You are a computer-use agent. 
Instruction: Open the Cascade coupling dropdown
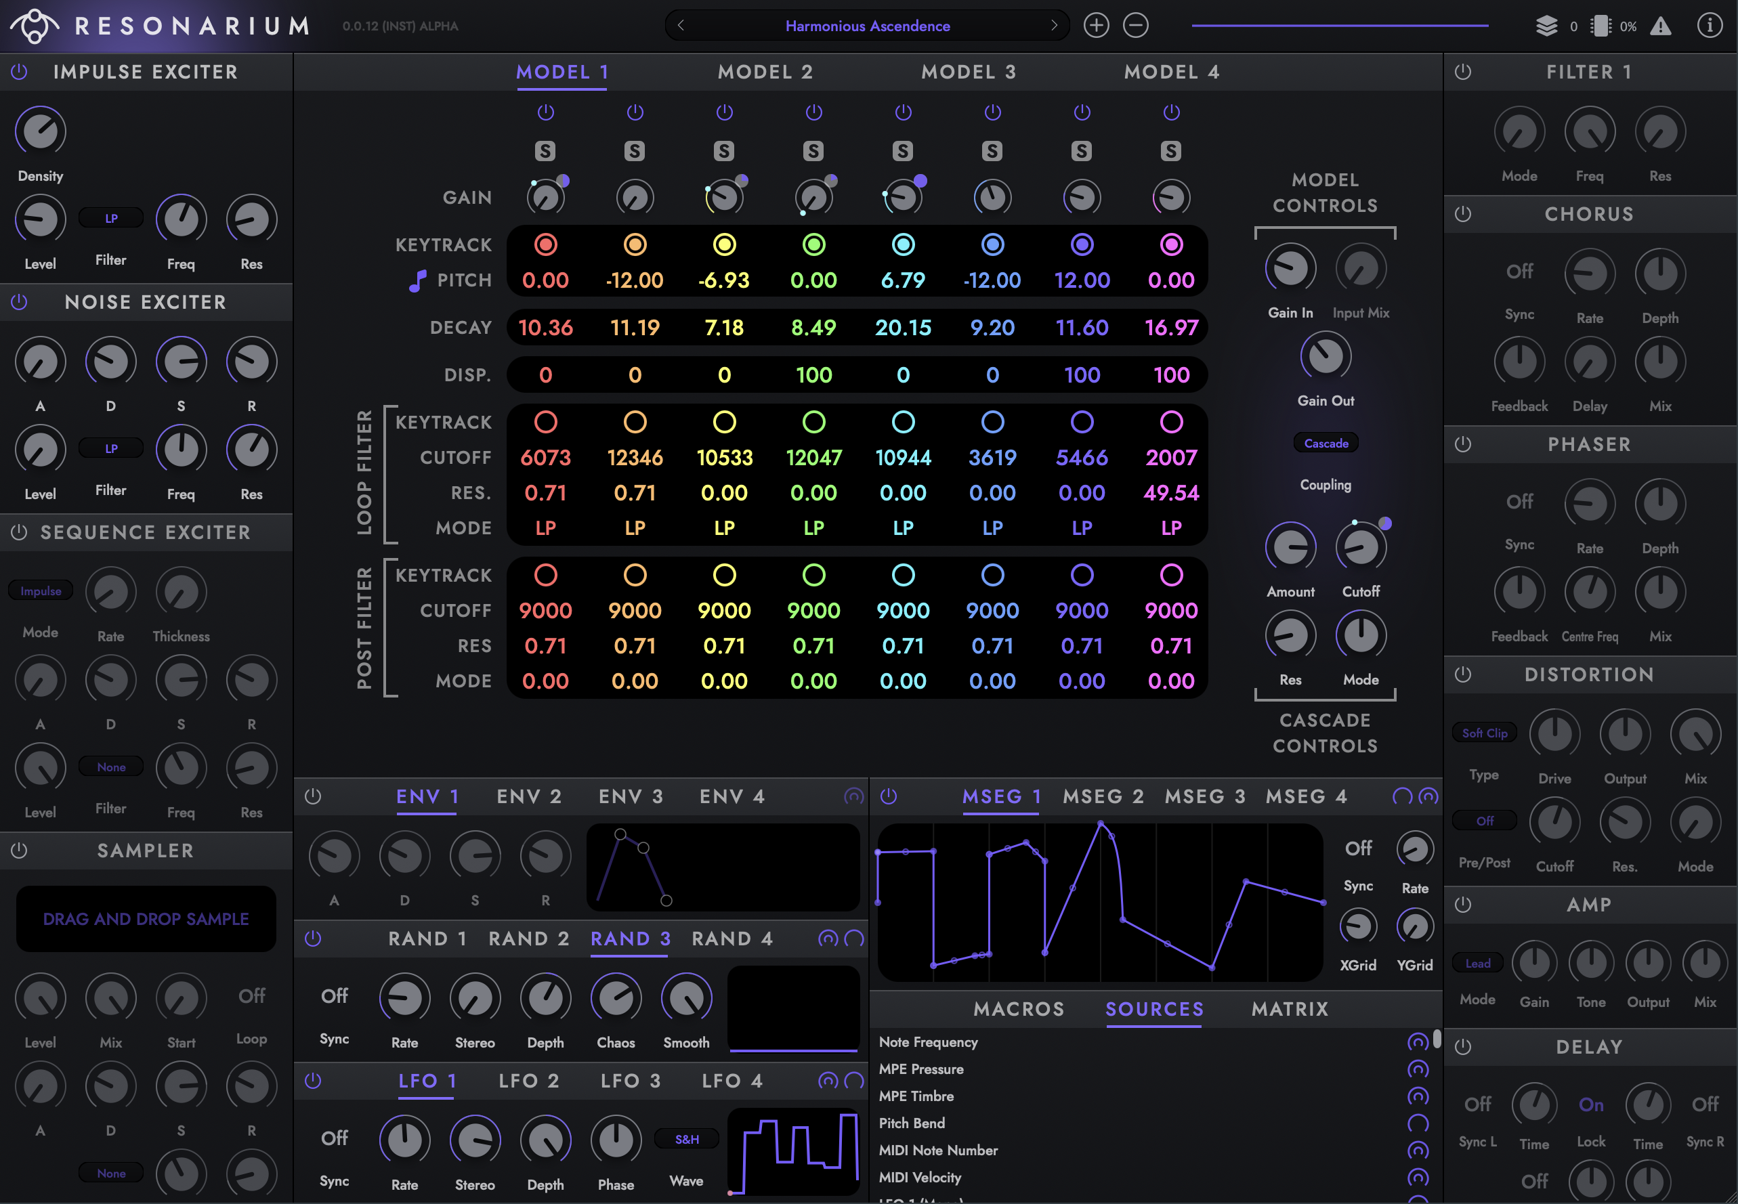tap(1326, 444)
